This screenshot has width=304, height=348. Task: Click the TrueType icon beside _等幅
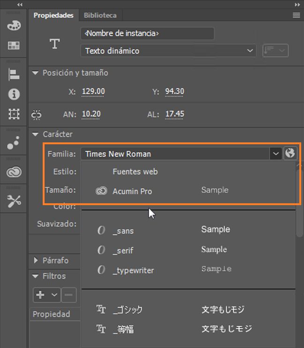click(x=101, y=329)
